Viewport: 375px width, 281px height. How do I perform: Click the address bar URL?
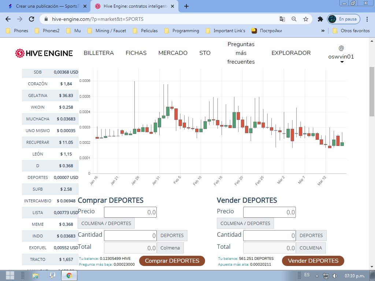[97, 19]
